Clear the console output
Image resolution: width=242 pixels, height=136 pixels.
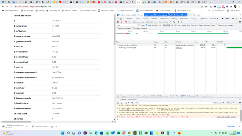[121, 103]
